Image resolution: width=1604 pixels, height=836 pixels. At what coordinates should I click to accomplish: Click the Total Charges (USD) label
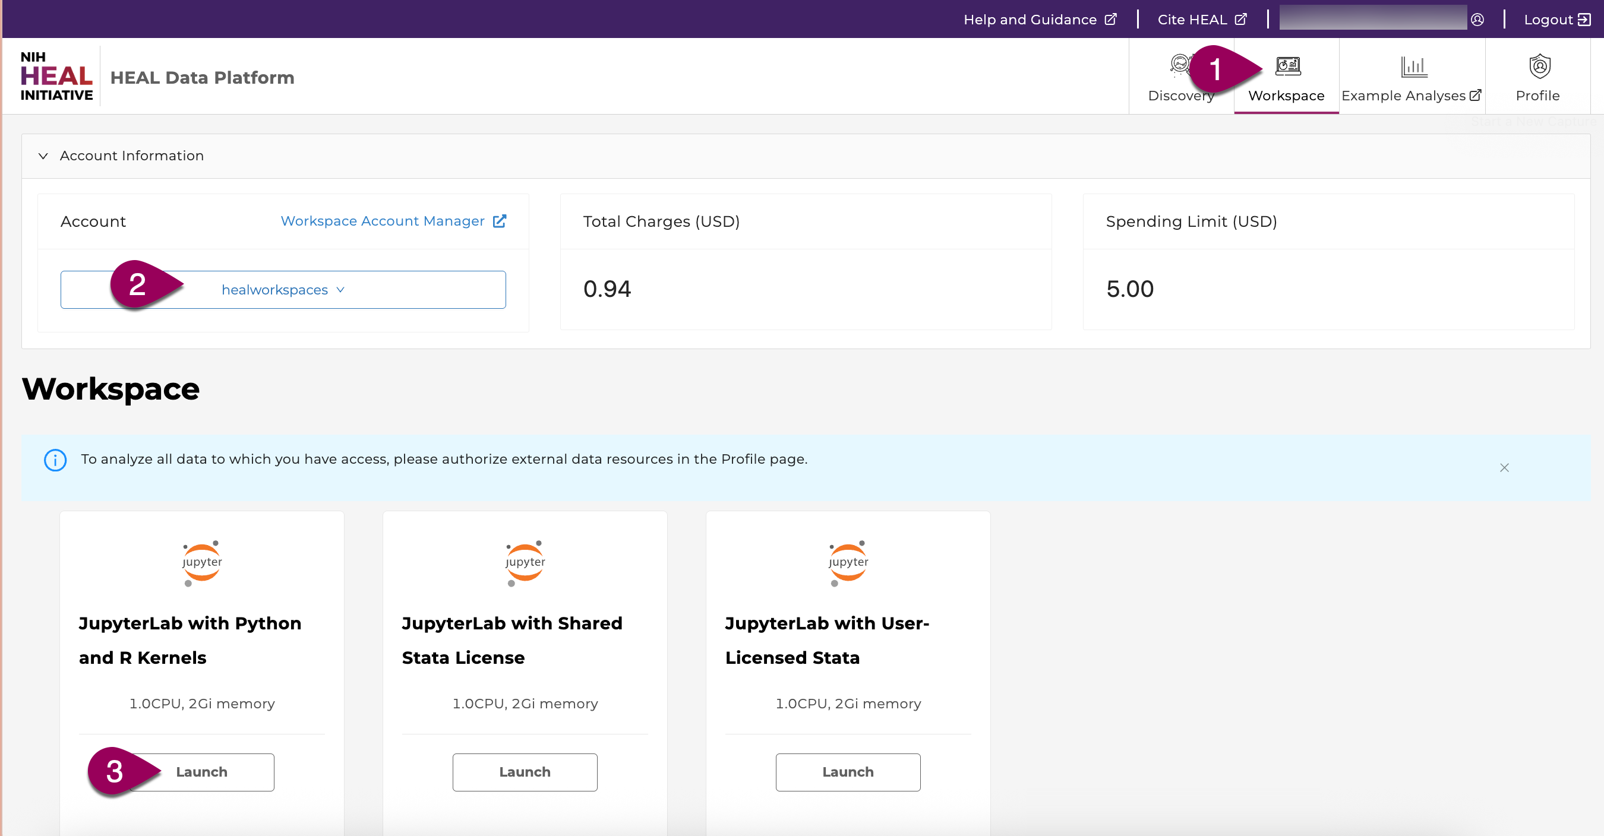[661, 221]
